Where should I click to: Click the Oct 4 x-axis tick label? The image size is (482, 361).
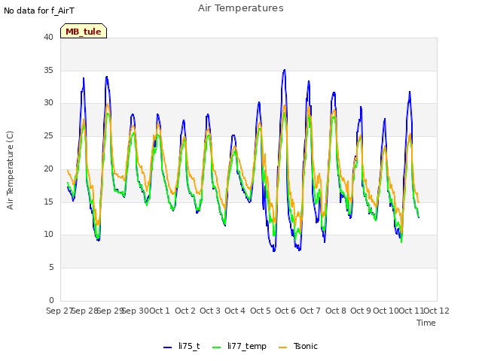coord(235,311)
